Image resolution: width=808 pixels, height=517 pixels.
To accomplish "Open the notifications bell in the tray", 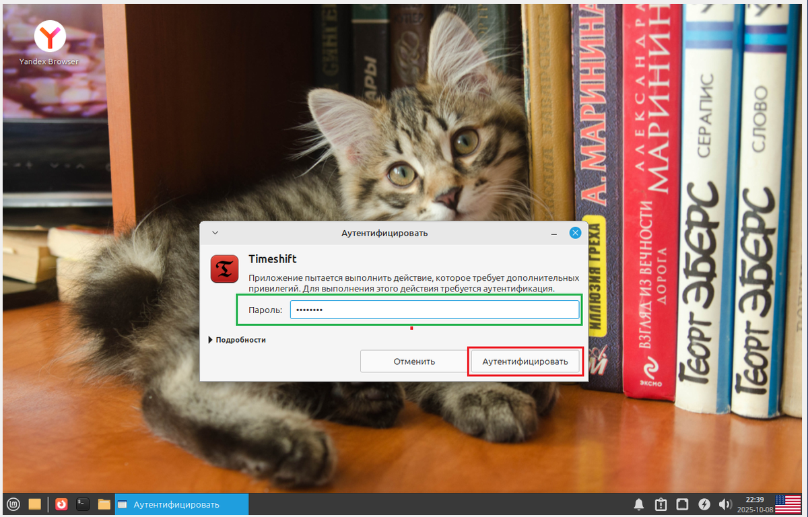I will [x=638, y=504].
